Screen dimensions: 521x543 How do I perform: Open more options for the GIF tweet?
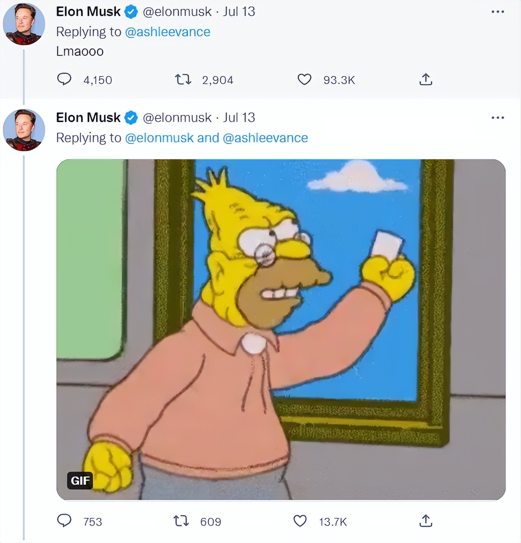[x=498, y=118]
